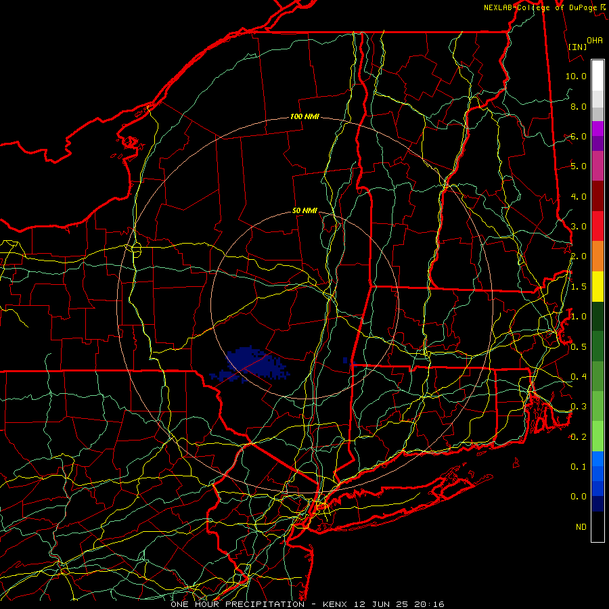Click the 0.3 legend value

point(579,407)
